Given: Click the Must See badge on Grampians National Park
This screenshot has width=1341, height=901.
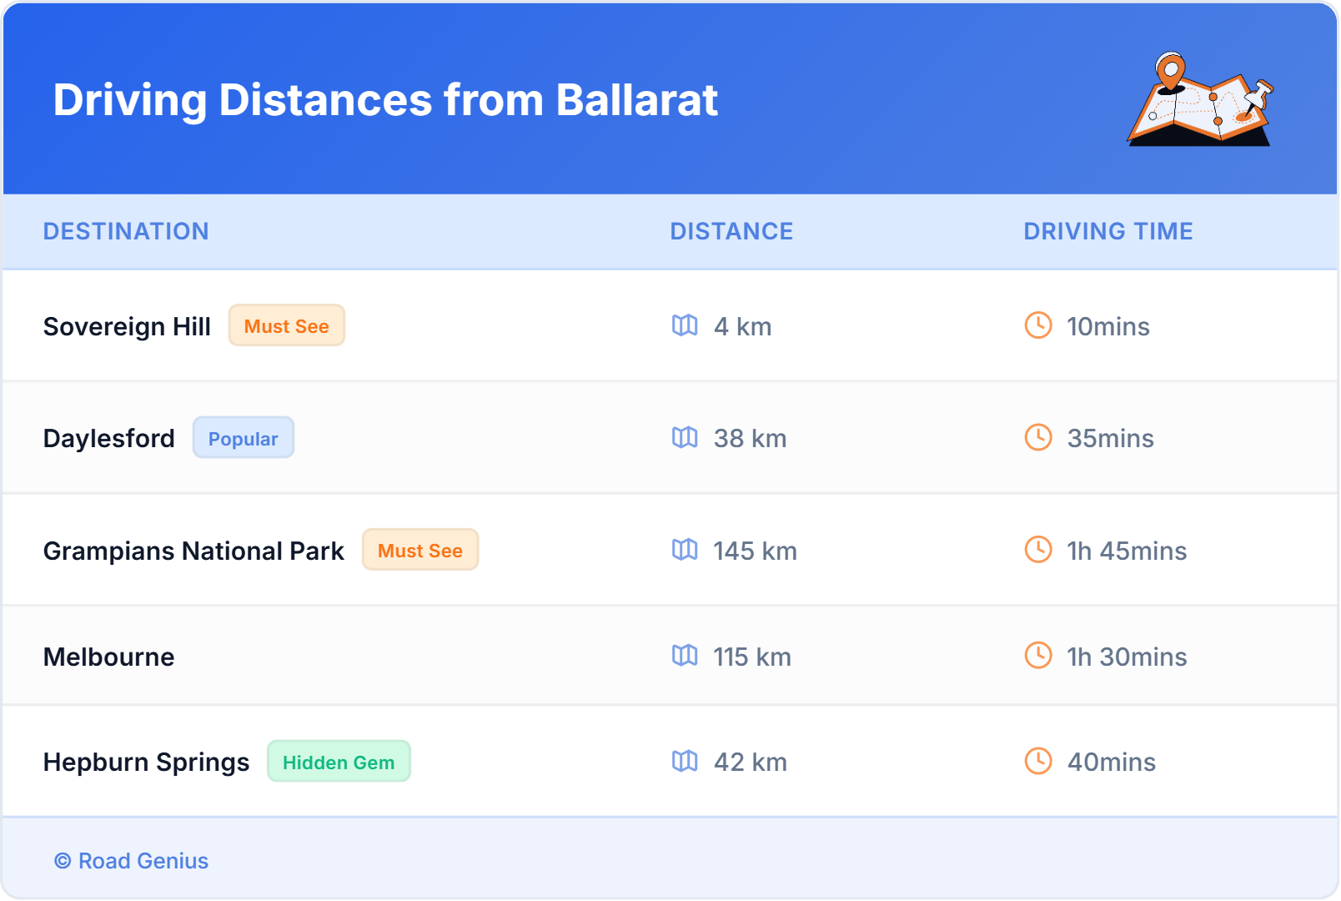Looking at the screenshot, I should (419, 550).
